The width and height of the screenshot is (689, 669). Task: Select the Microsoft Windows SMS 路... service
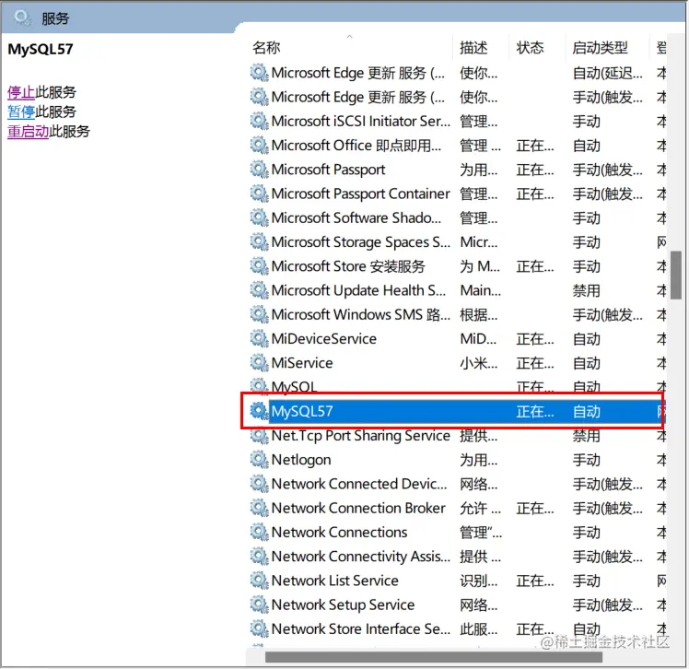coord(361,314)
